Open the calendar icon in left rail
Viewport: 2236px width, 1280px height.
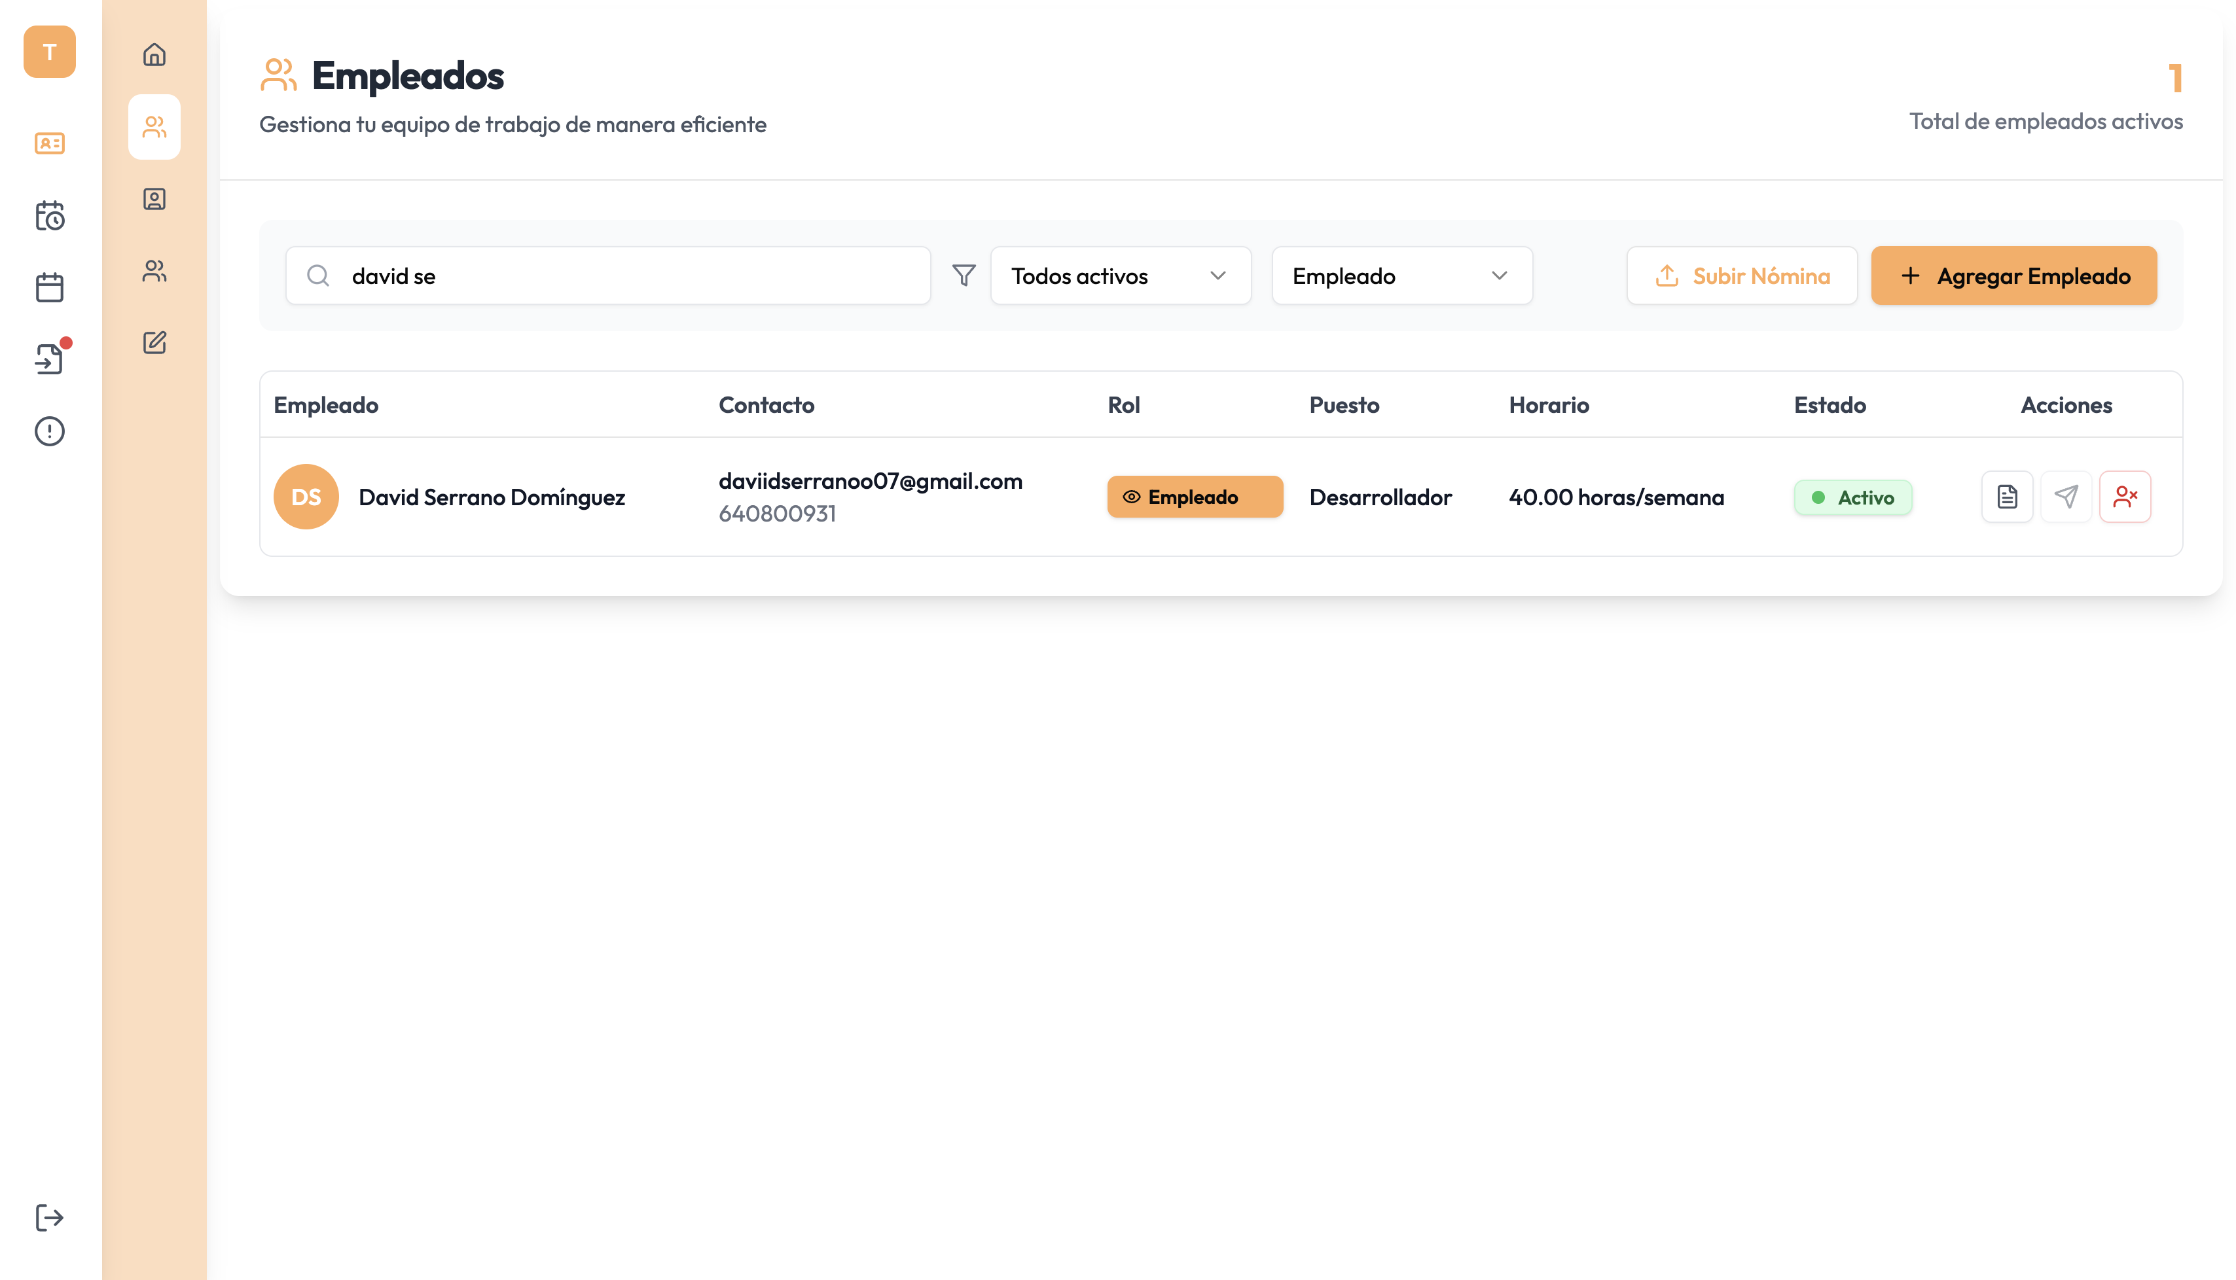(49, 287)
